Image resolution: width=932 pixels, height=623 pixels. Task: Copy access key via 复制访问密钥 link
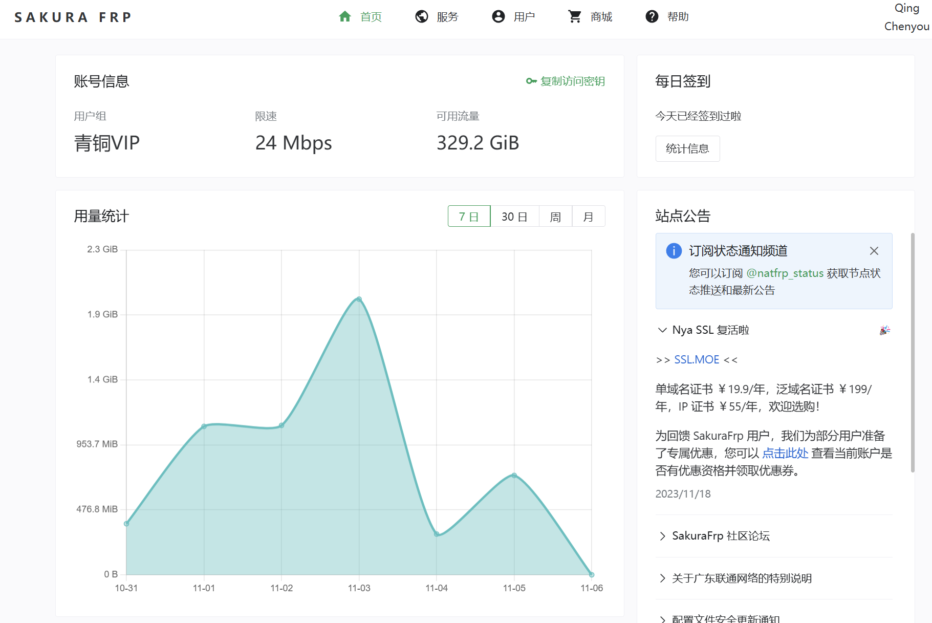(573, 81)
